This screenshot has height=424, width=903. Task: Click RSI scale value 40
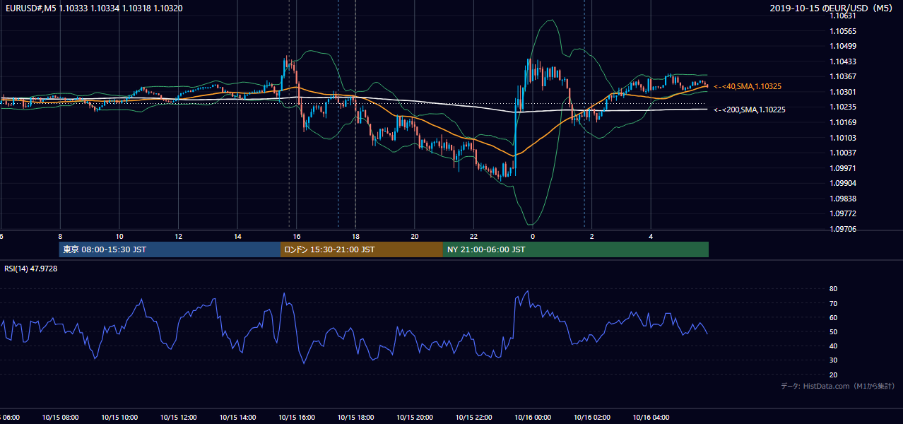(833, 346)
